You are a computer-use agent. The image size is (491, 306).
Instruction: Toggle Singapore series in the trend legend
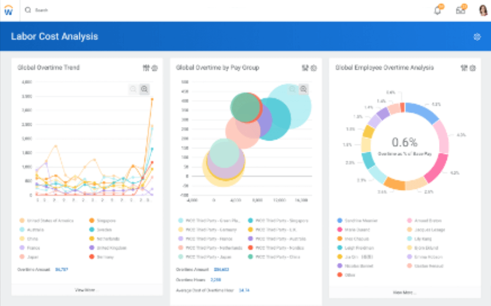coord(104,220)
